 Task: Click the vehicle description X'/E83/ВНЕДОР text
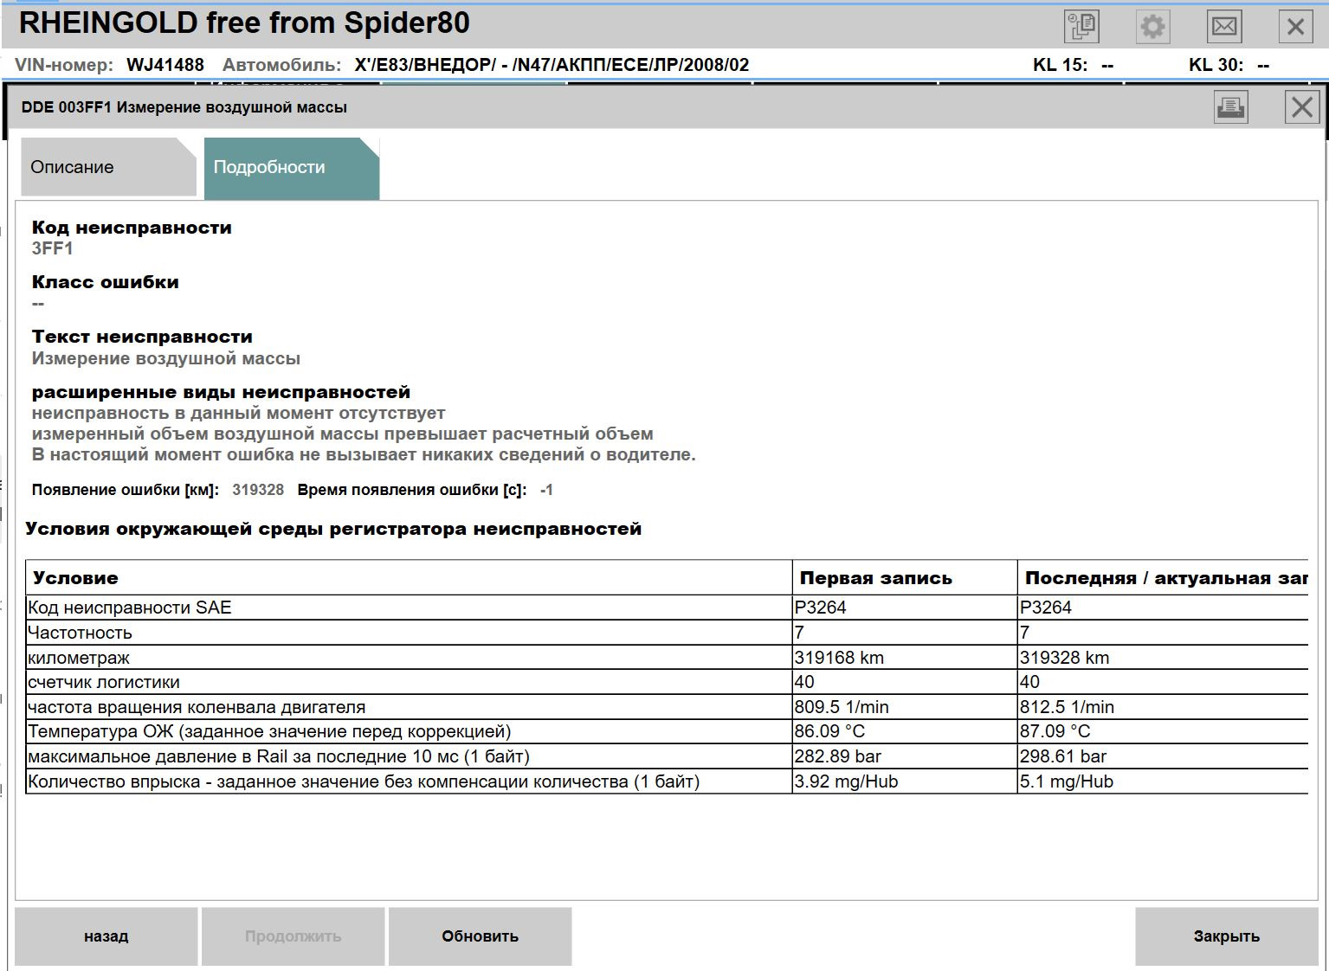click(552, 65)
